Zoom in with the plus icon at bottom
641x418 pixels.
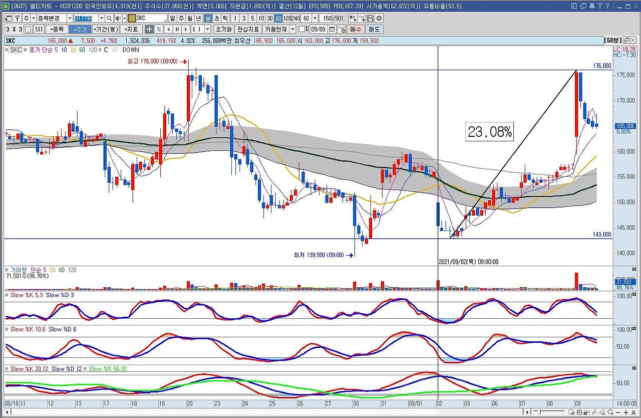click(626, 412)
